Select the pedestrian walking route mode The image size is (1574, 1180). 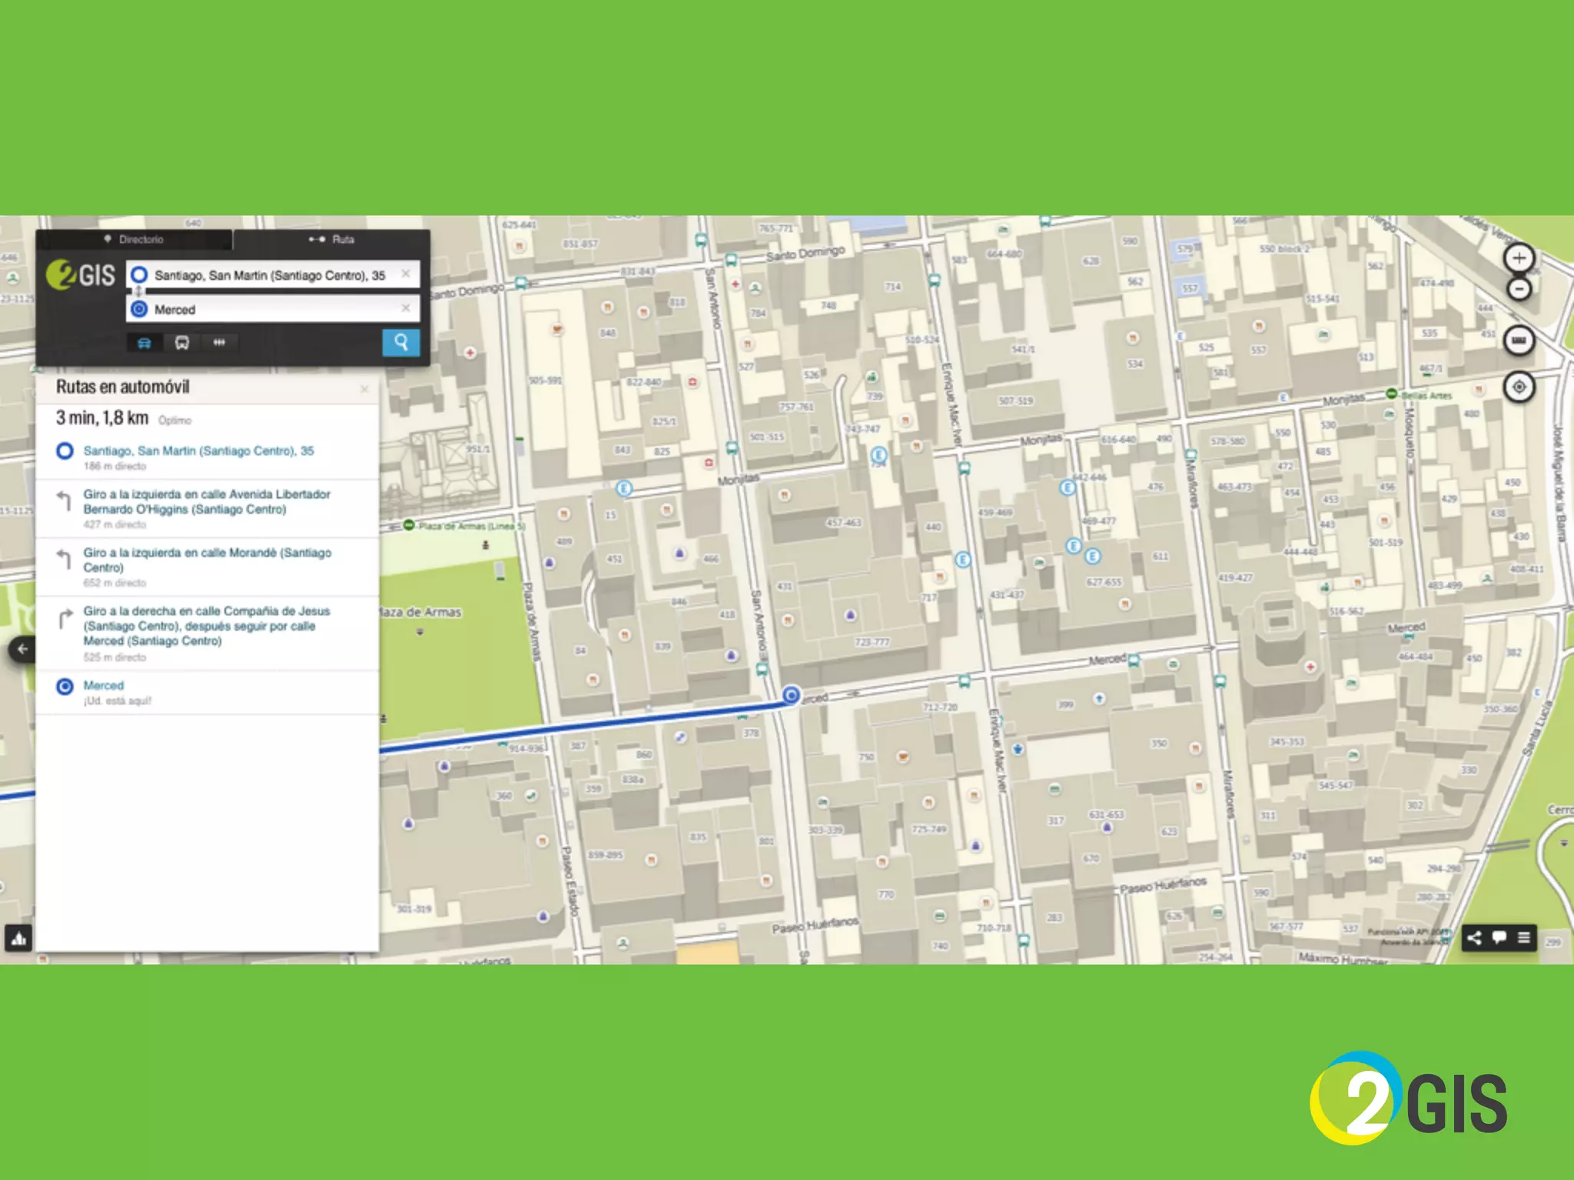pos(219,343)
